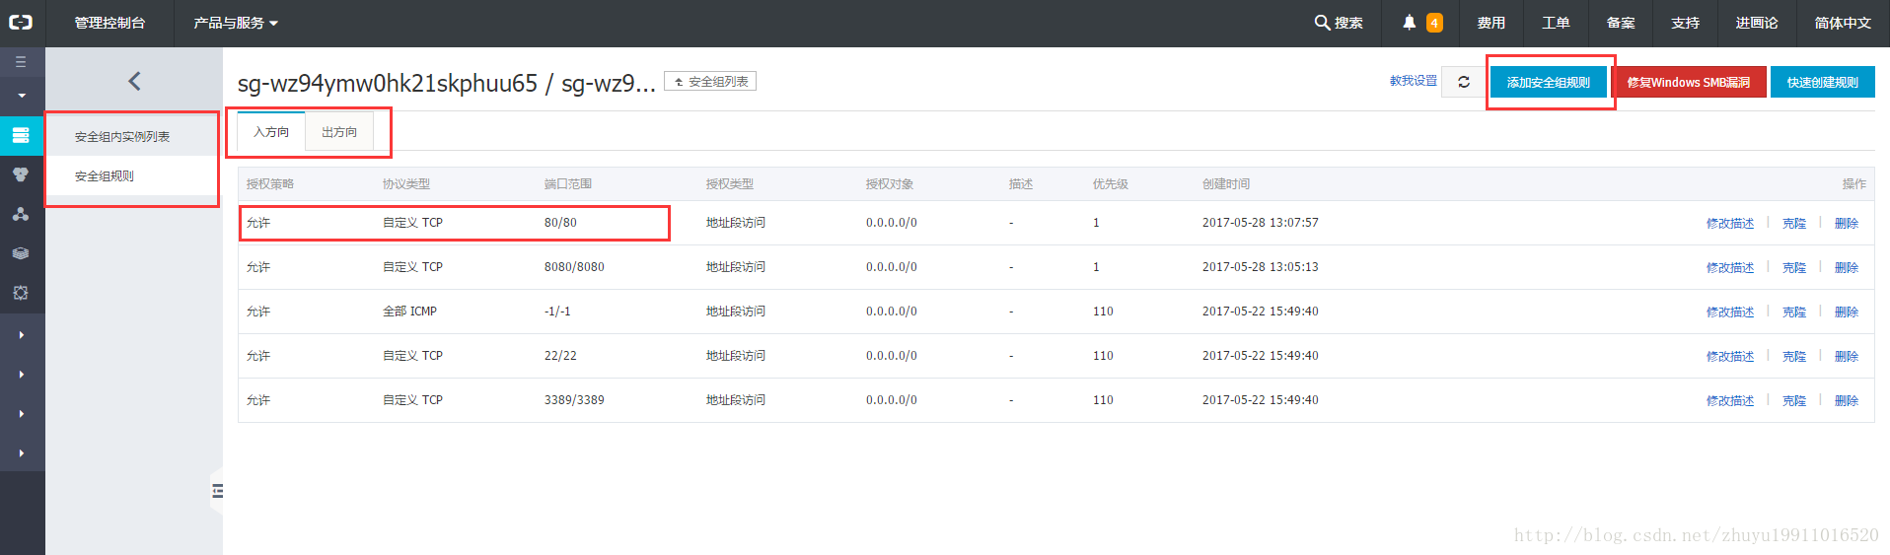Open the 工单 menu
This screenshot has height=555, width=1890.
[1556, 23]
